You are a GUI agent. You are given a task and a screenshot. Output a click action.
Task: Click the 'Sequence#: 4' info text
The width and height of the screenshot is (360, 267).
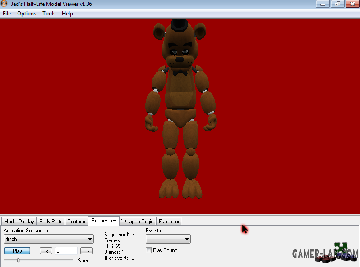coord(120,235)
